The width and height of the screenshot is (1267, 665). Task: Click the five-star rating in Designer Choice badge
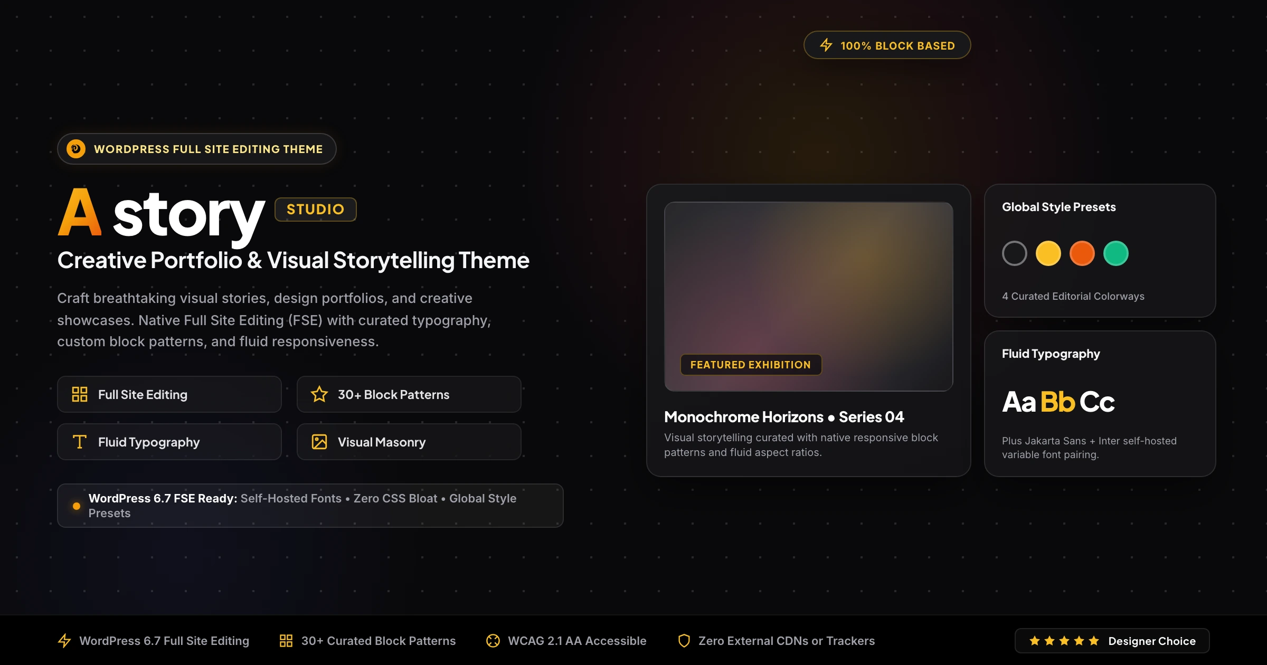(x=1064, y=641)
